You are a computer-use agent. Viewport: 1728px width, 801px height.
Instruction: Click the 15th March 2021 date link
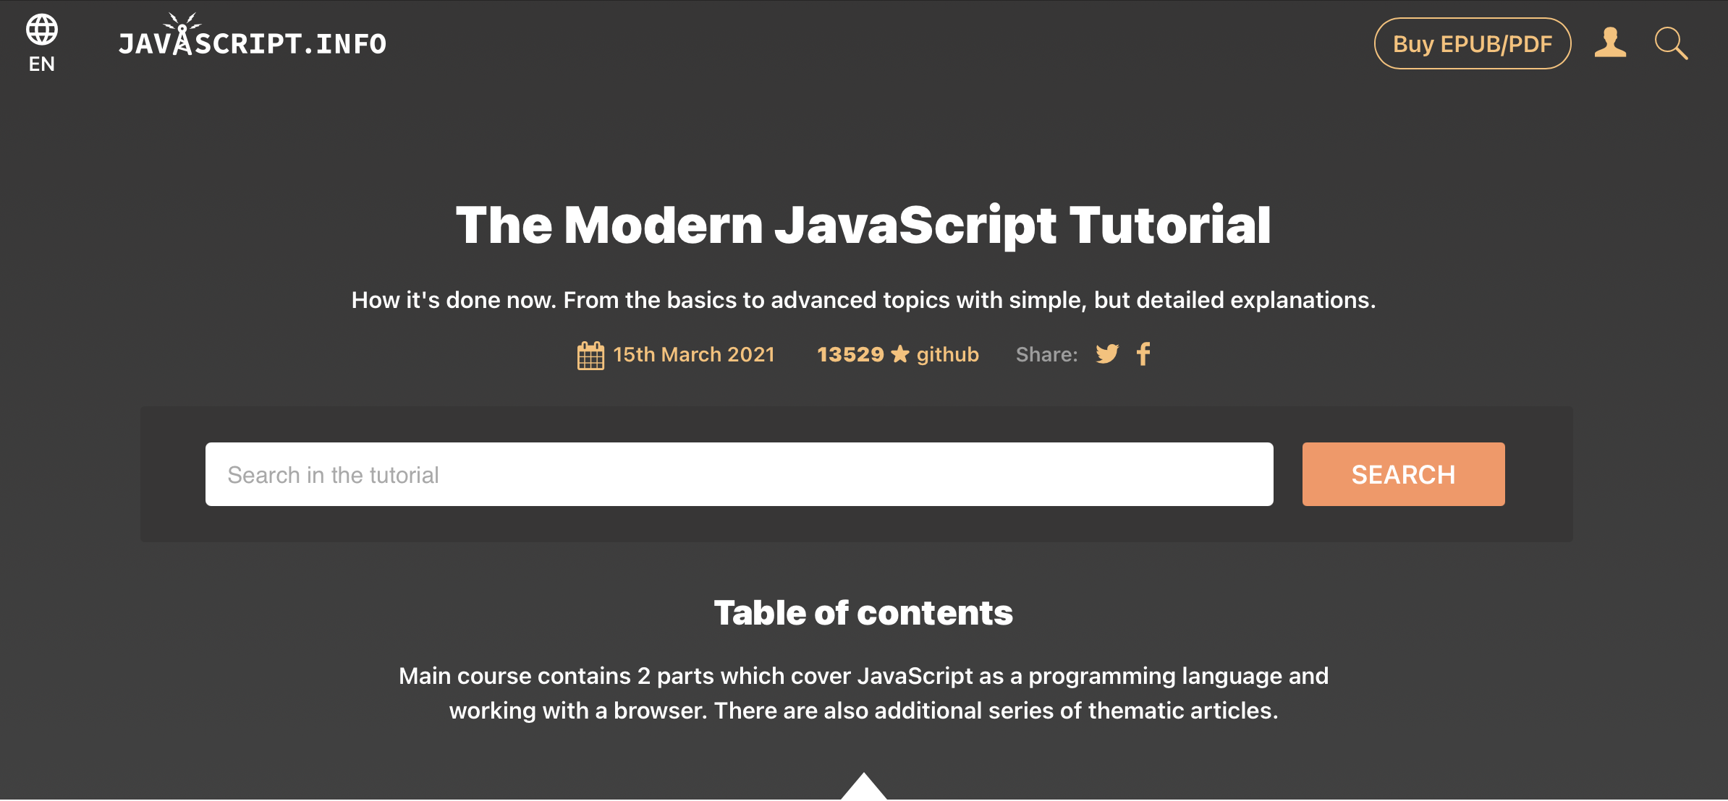(x=693, y=354)
